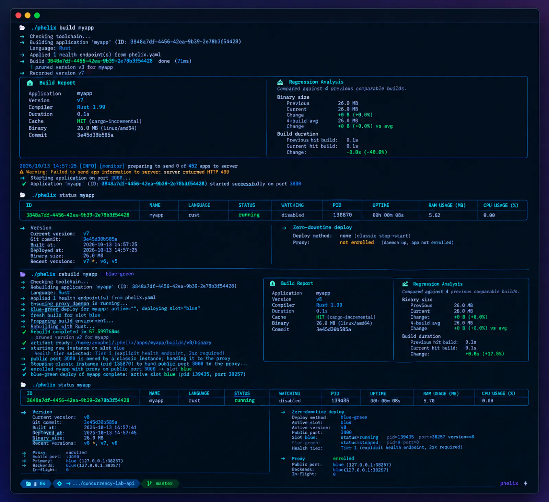Click PID value 139435 in the status table
This screenshot has height=502, width=549.
[x=340, y=401]
